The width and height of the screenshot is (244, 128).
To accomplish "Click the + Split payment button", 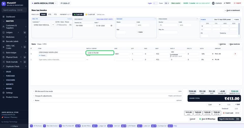I will click(237, 105).
